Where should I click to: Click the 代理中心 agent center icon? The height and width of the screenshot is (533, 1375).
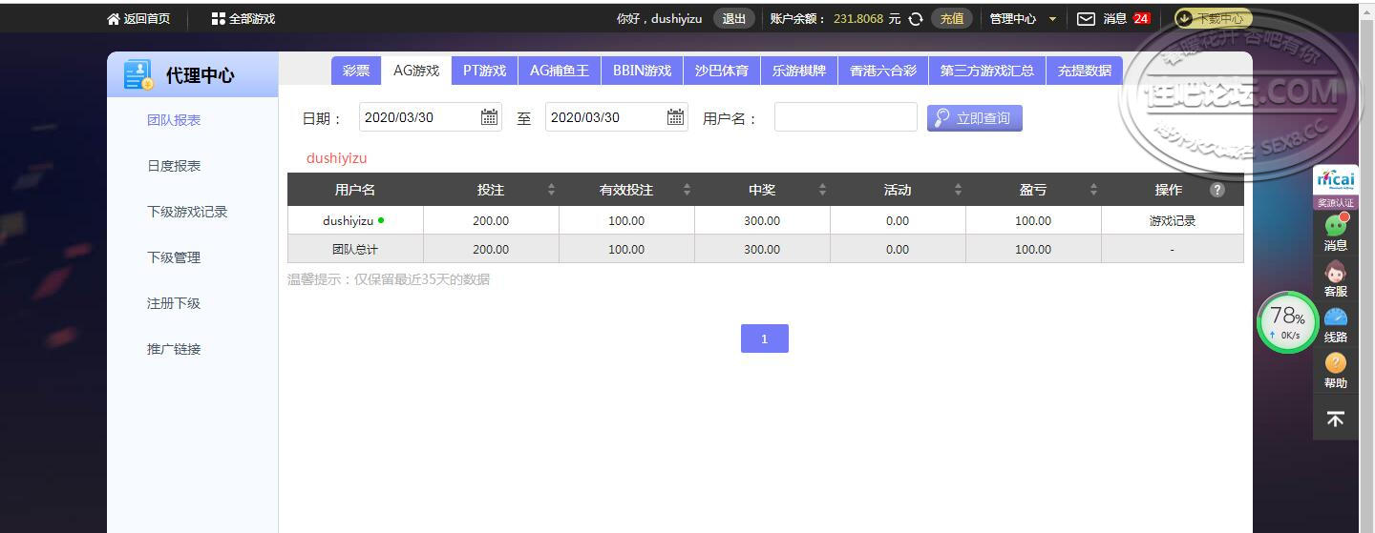tap(138, 75)
